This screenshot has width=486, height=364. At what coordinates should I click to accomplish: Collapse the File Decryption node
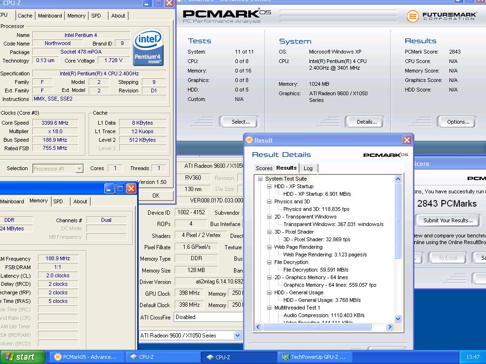[270, 262]
